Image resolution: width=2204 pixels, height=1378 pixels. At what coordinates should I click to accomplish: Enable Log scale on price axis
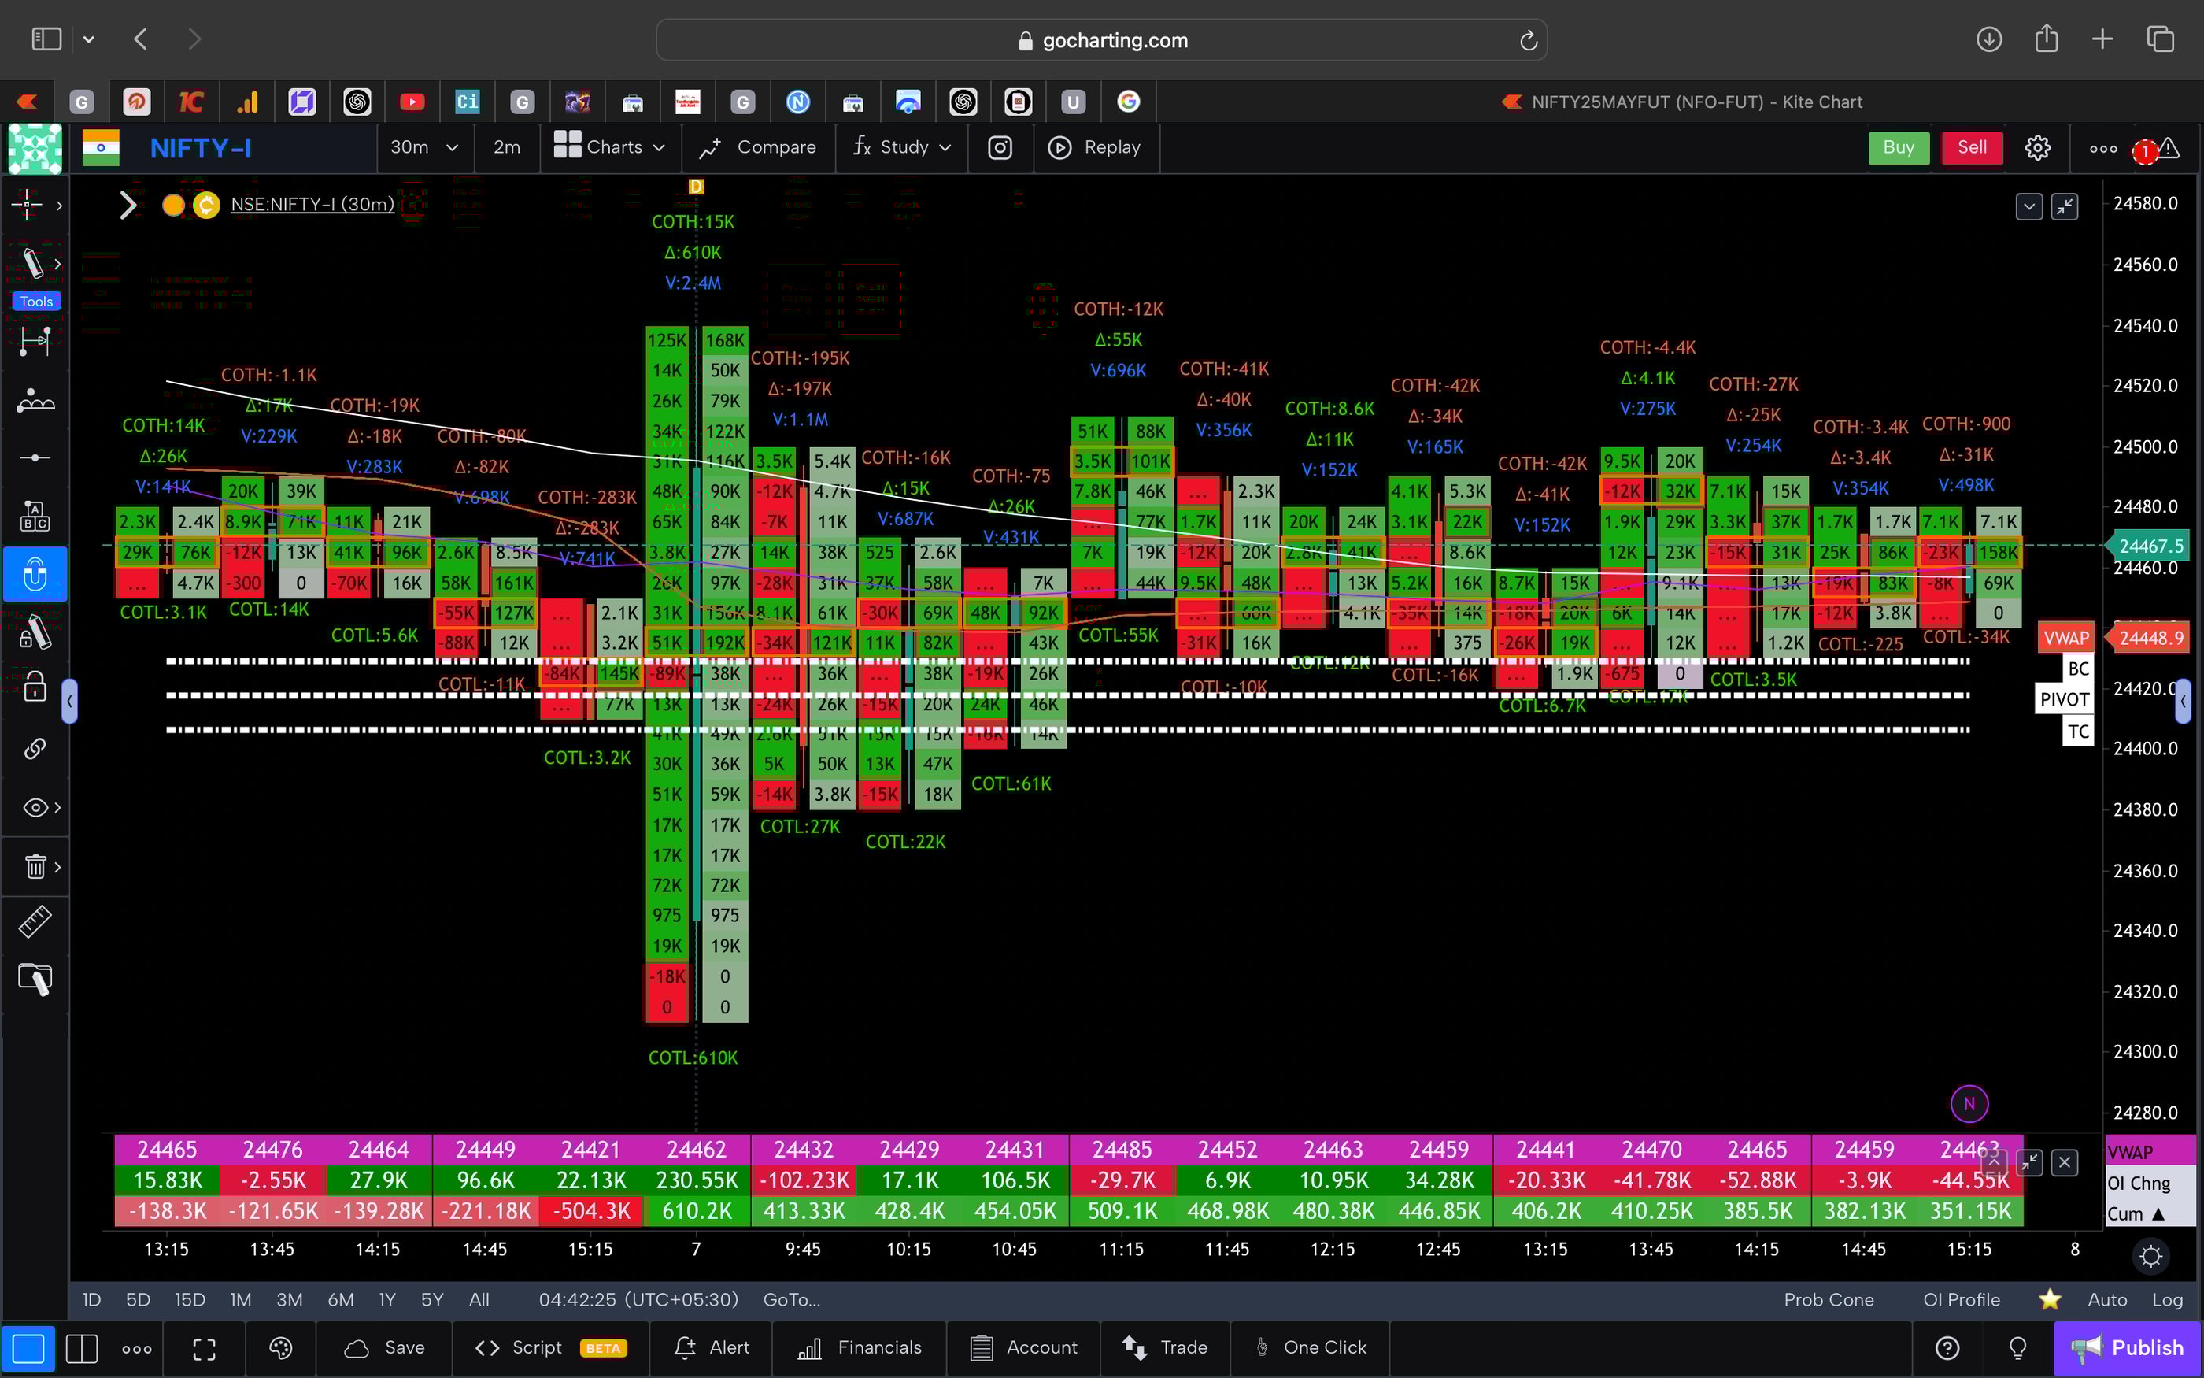coord(2169,1299)
